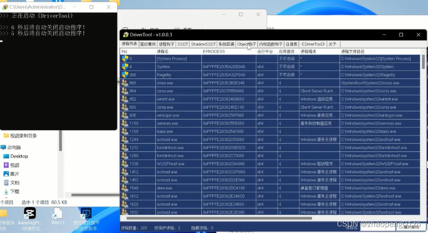Open the 关于 tab
Screen dimensions: 428x233
click(x=332, y=44)
